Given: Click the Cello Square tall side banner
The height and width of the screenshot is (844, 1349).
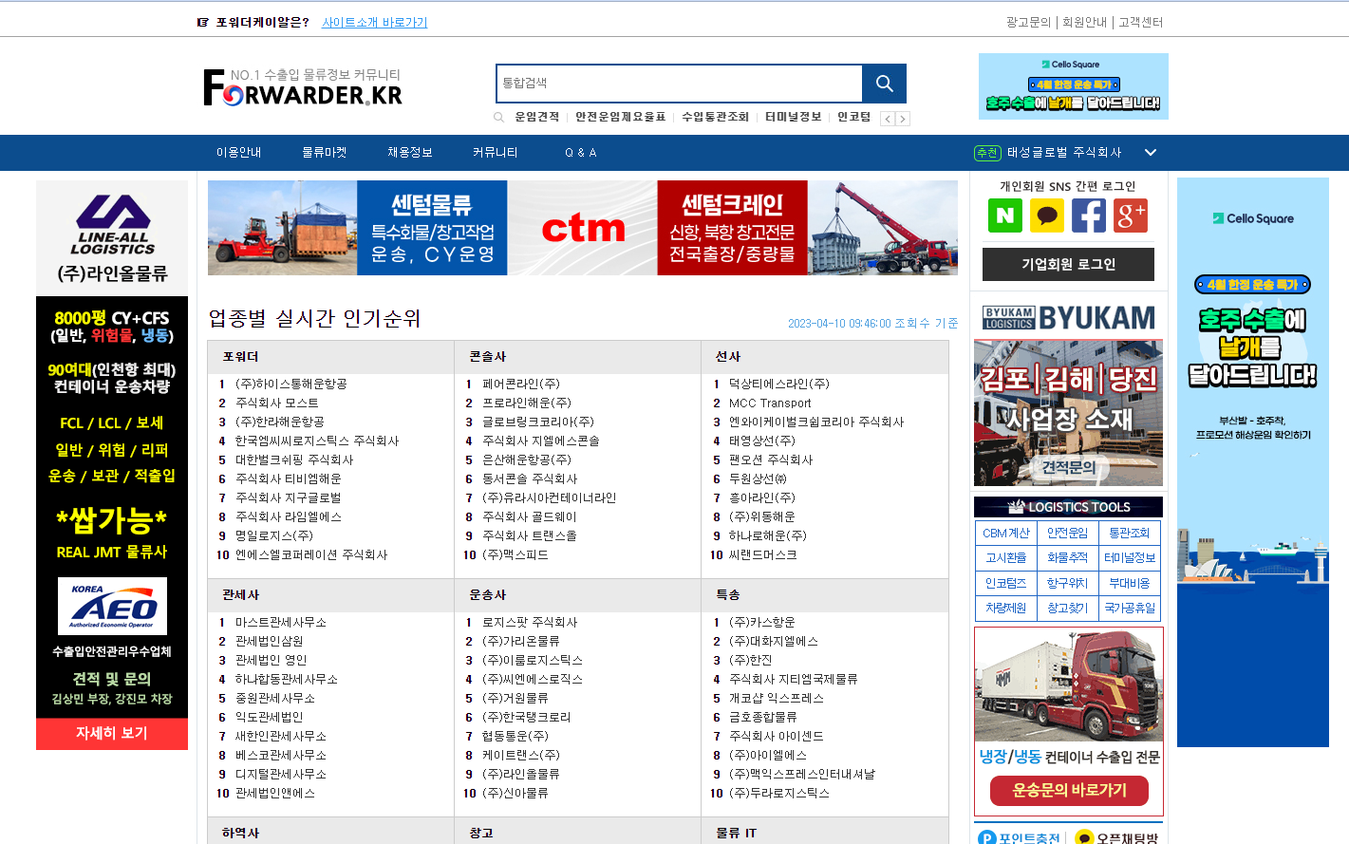Looking at the screenshot, I should click(x=1252, y=462).
